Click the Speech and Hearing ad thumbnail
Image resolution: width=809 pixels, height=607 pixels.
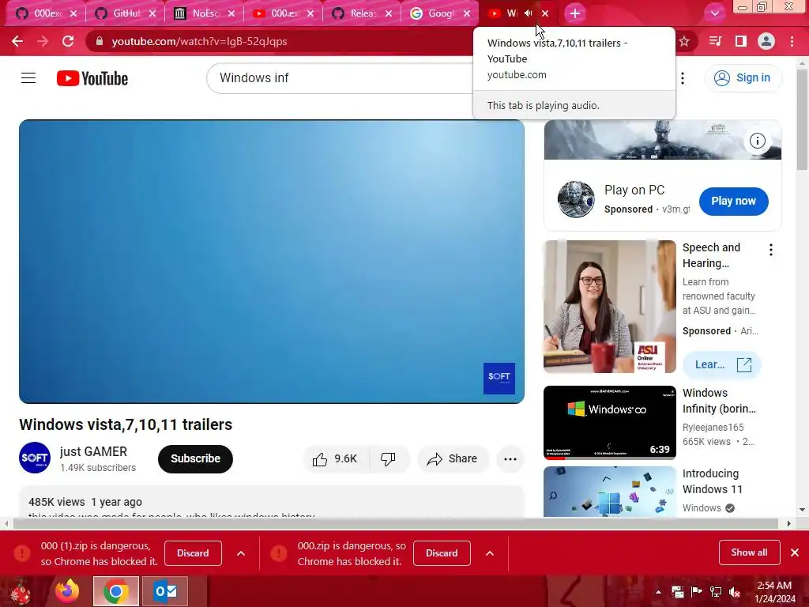click(x=610, y=307)
